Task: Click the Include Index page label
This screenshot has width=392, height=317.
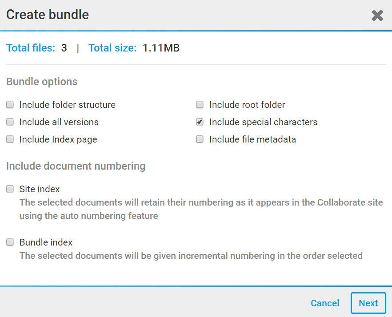Action: [58, 139]
